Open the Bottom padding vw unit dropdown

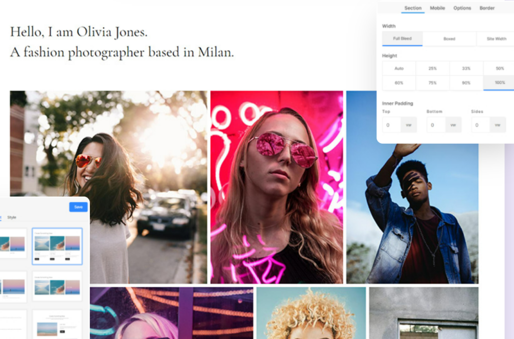pyautogui.click(x=453, y=125)
